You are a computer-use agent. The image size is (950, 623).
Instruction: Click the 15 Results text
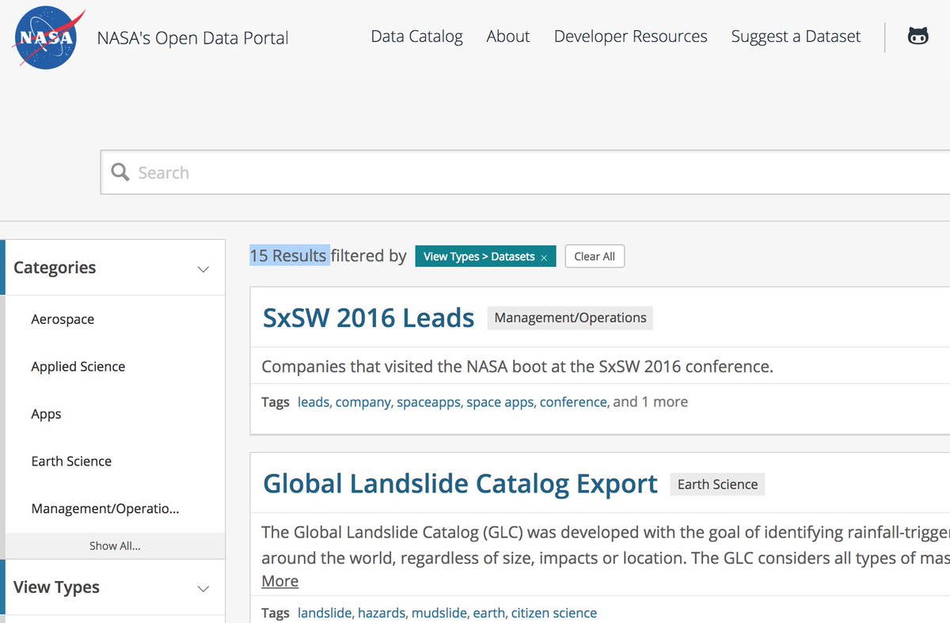pos(288,256)
